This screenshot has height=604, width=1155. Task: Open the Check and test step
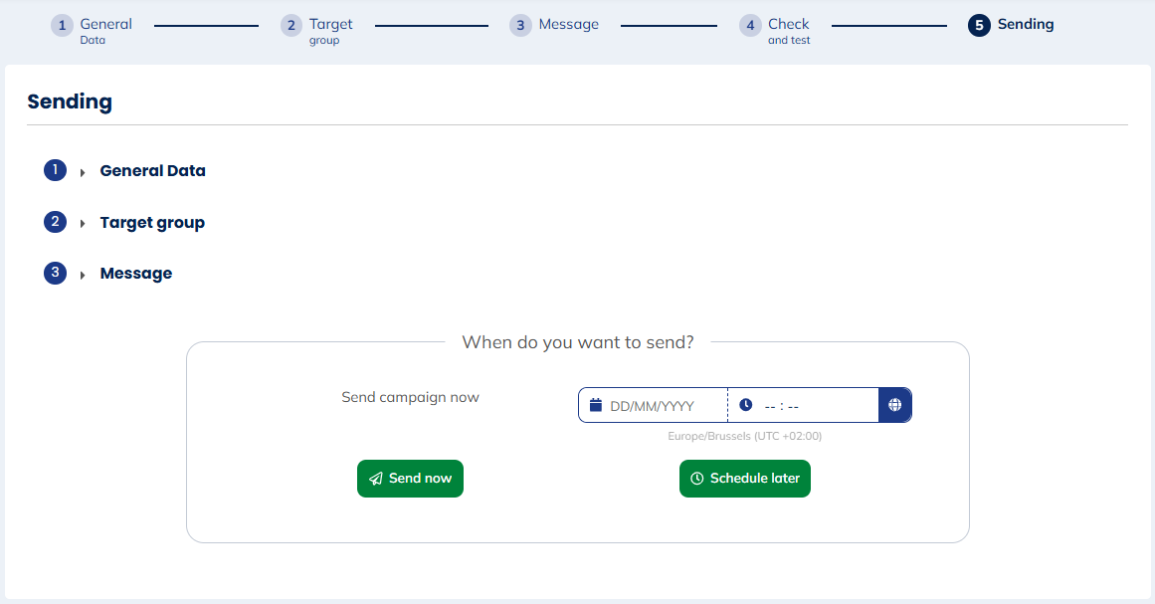[x=788, y=25]
